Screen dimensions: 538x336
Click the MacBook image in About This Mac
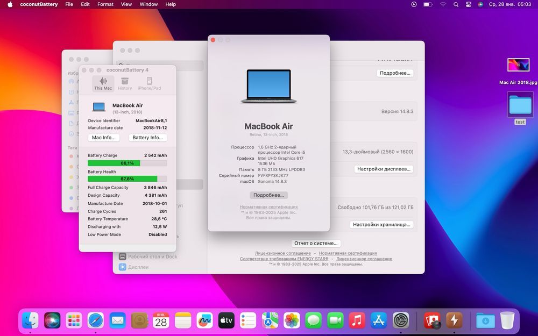click(x=268, y=87)
